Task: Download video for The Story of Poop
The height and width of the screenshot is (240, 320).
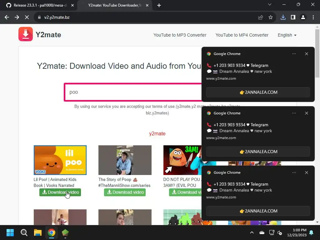Action: [x=125, y=192]
